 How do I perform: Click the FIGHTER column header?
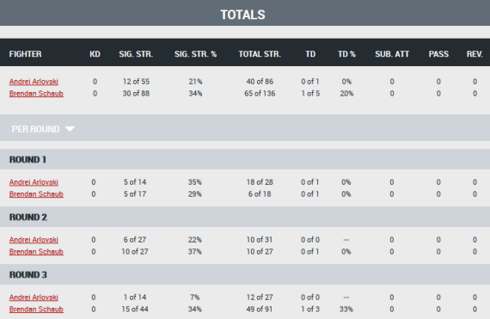coord(25,54)
